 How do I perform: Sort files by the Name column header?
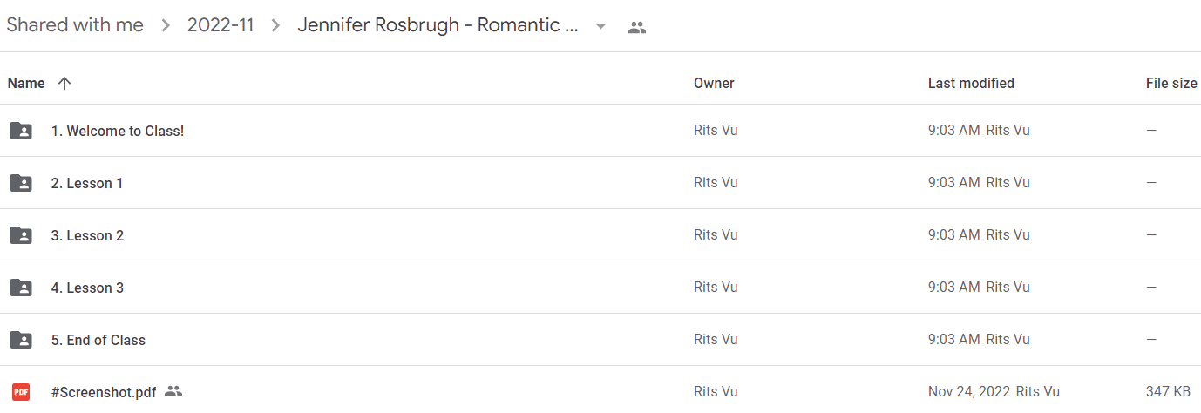click(26, 84)
